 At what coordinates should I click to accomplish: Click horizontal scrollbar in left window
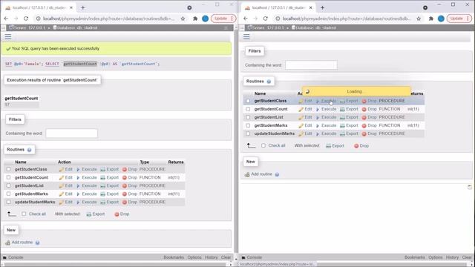pyautogui.click(x=117, y=264)
